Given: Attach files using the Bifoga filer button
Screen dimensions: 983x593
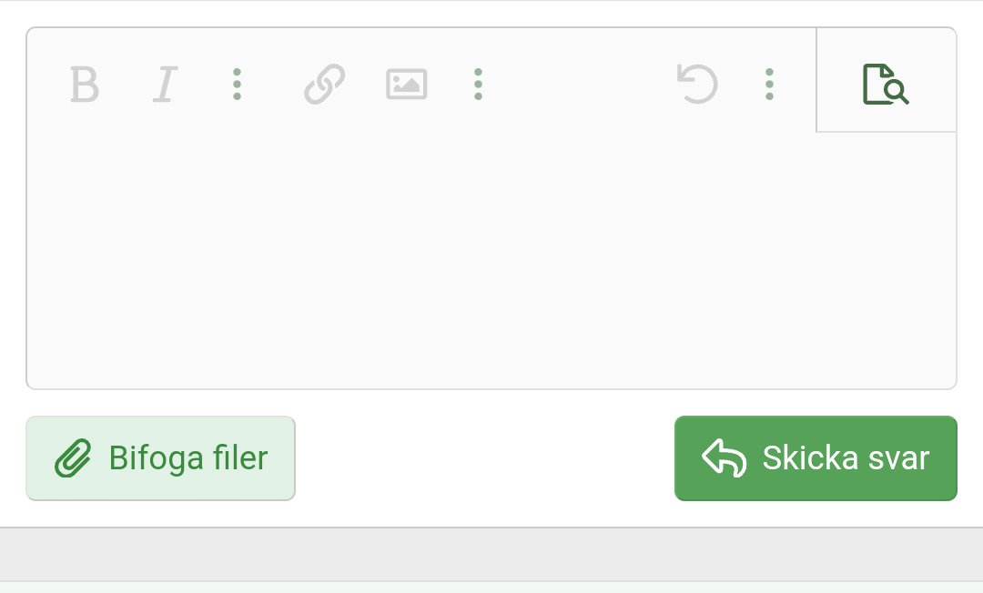Looking at the screenshot, I should coord(160,458).
